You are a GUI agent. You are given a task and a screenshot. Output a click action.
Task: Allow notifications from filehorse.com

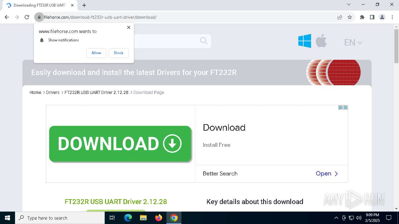[x=96, y=53]
